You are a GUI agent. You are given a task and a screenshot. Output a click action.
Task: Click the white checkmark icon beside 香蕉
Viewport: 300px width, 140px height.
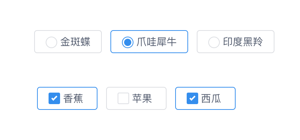tap(54, 98)
